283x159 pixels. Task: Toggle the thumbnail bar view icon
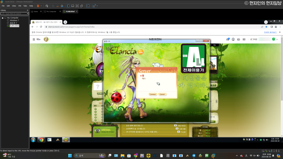click(73, 6)
